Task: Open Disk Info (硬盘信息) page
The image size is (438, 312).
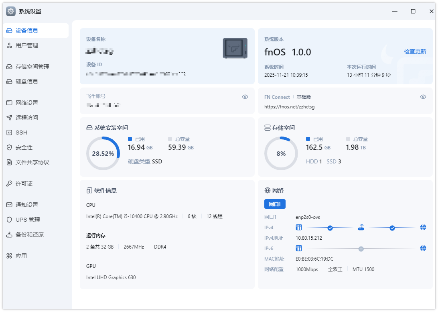Action: 26,82
